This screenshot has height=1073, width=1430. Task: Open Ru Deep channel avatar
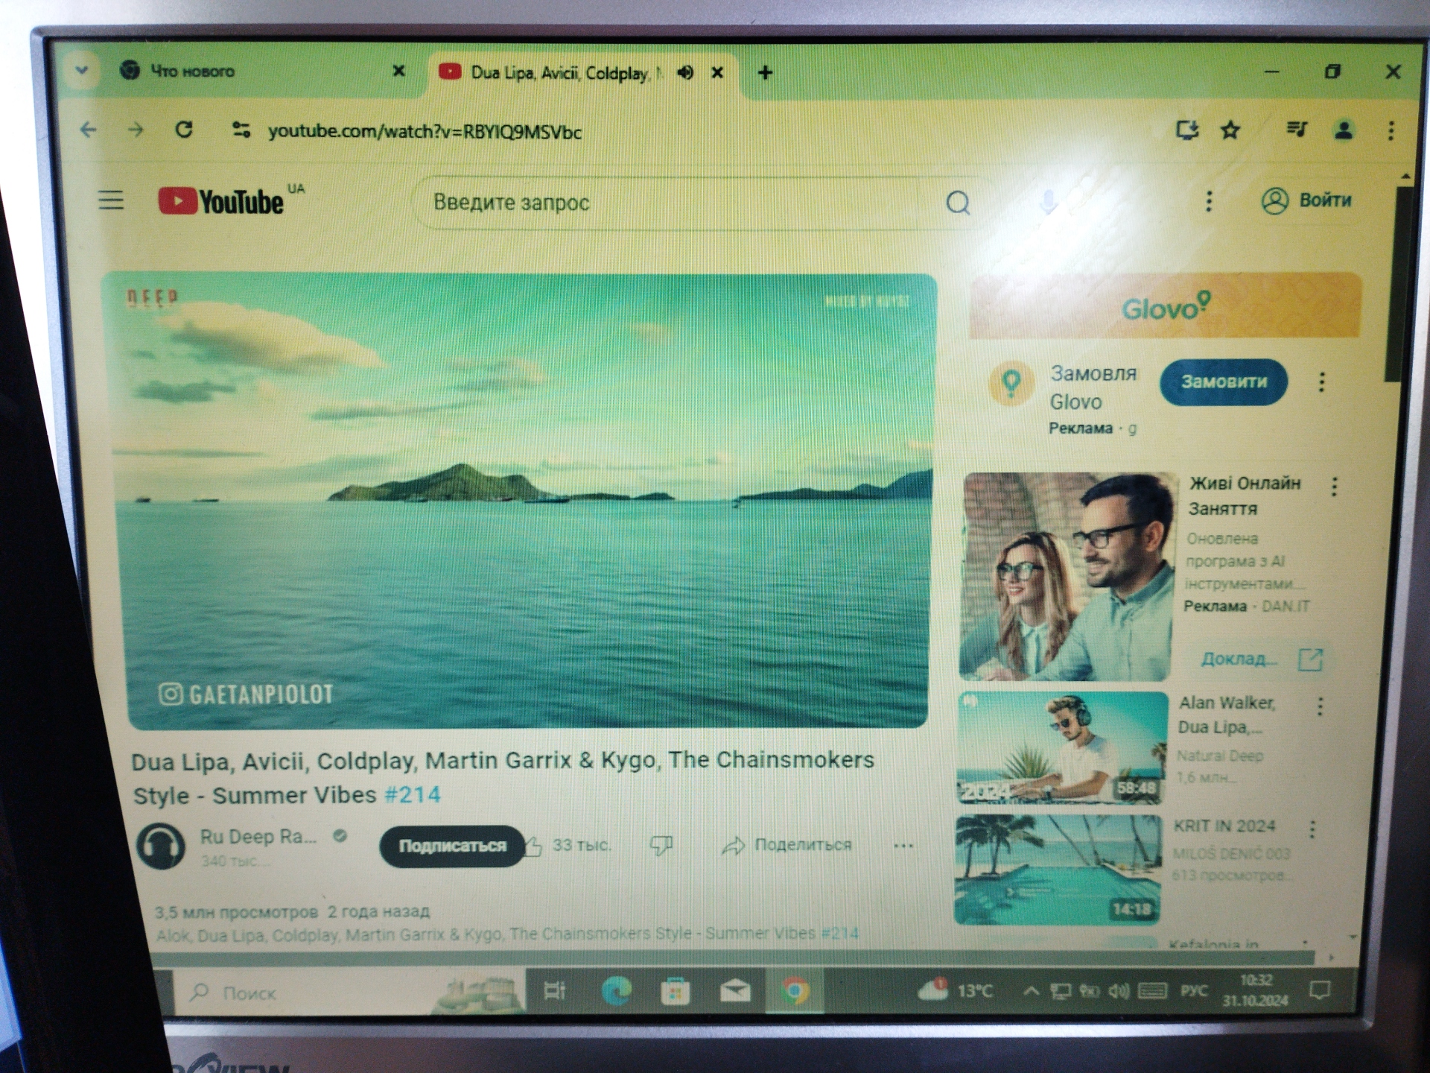click(160, 846)
